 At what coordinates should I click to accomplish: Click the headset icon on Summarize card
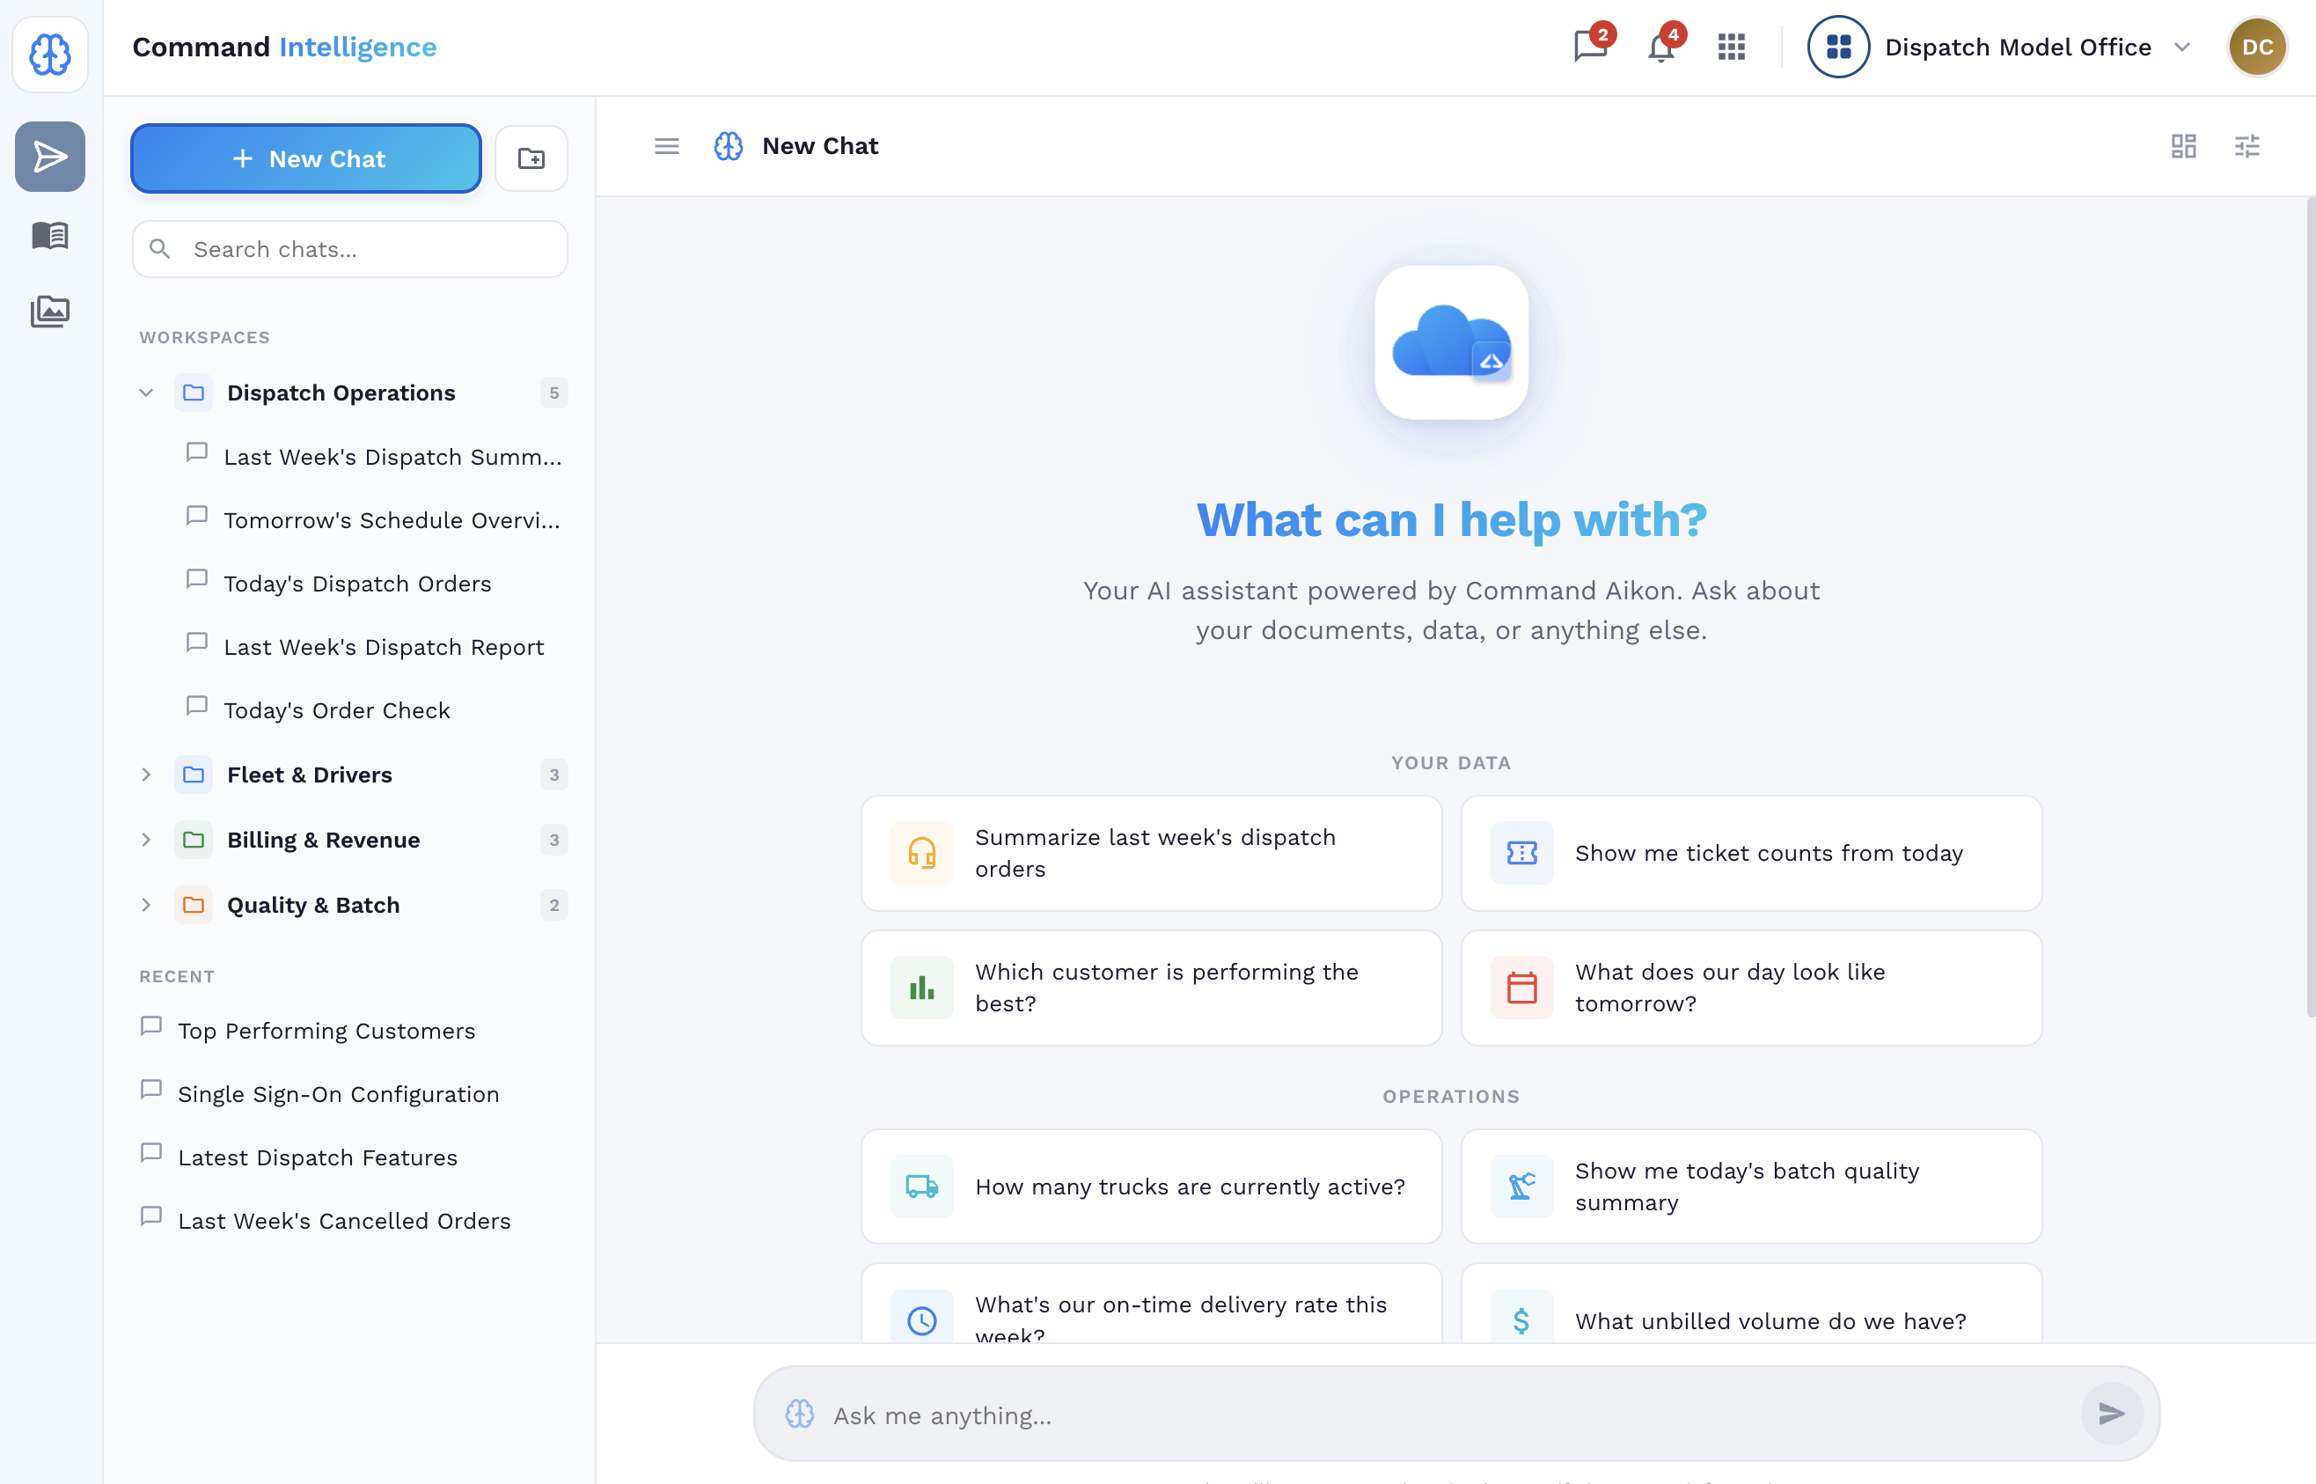[x=922, y=853]
